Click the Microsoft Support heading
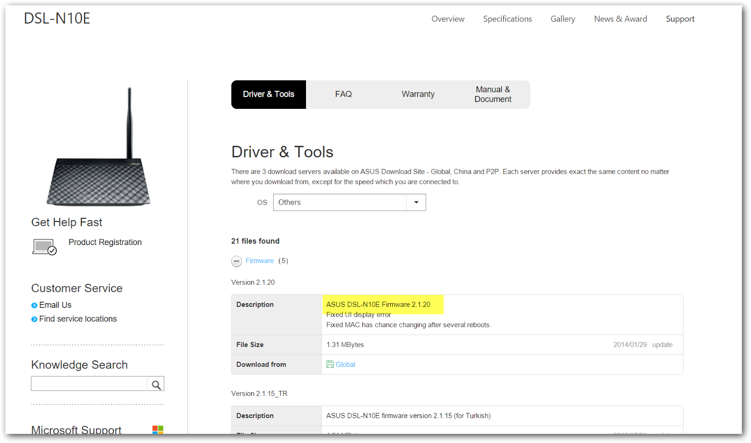This screenshot has height=443, width=751. 77,430
